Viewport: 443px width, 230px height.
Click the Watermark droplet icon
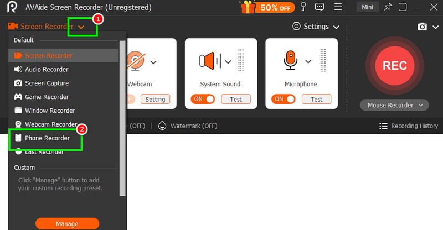[162, 126]
